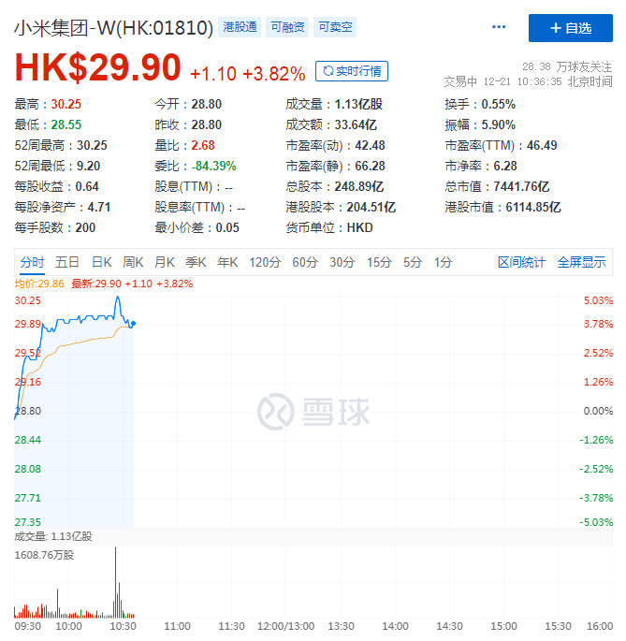Click the 总股本 value 248.89亿
This screenshot has width=626, height=641.
point(359,187)
